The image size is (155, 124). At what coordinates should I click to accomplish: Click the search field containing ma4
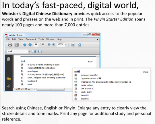pos(18,51)
